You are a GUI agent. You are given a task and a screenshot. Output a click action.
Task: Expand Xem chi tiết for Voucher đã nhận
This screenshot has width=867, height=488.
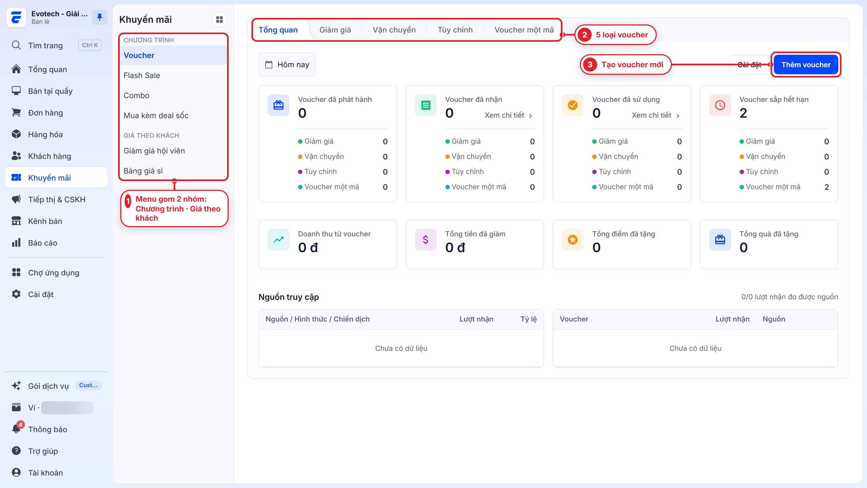click(x=509, y=115)
